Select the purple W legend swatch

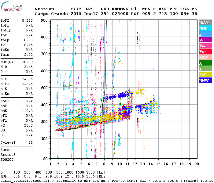pos(205,40)
